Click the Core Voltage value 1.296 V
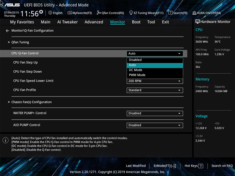Viewport: 235px width, 176px height. click(x=219, y=54)
